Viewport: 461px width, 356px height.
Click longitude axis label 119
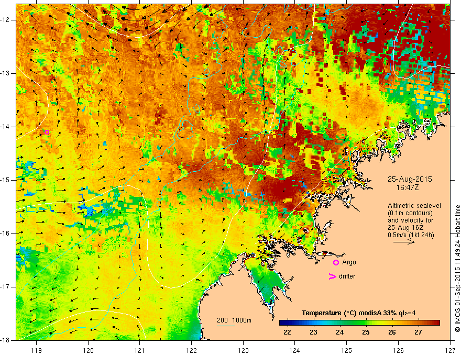pos(37,350)
